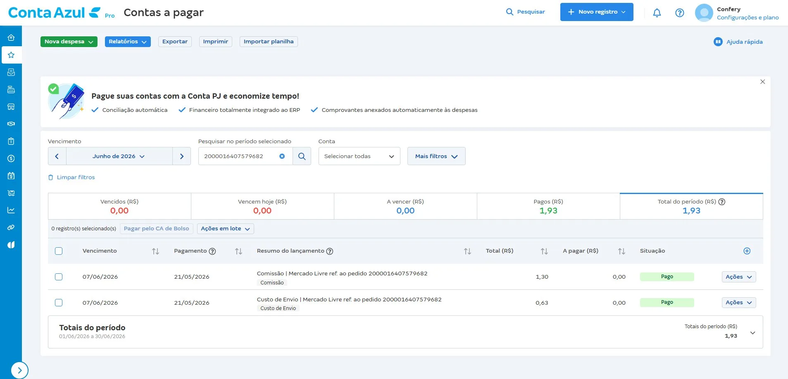Show help for Total do período
Viewport: 788px width, 379px height.
[722, 202]
